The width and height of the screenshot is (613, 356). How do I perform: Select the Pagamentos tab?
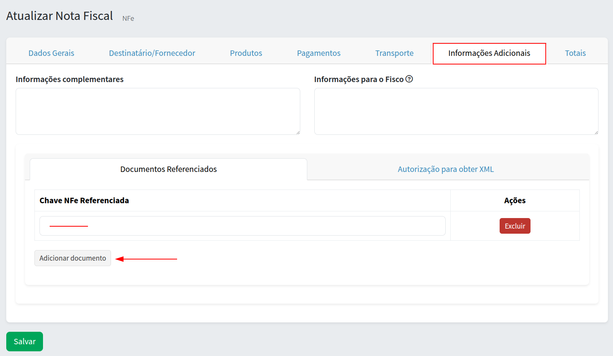319,53
